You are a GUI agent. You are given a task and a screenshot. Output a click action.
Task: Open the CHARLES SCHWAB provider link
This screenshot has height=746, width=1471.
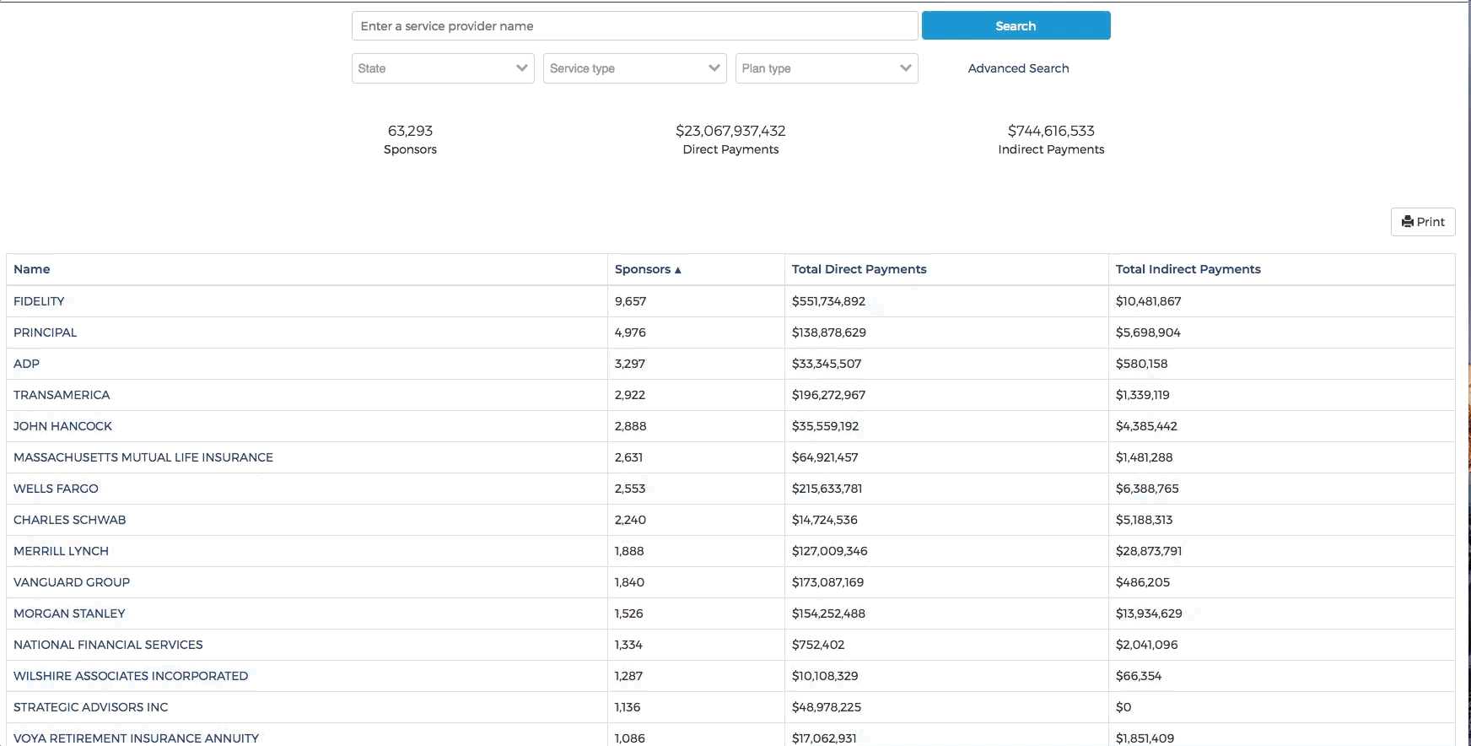coord(69,520)
